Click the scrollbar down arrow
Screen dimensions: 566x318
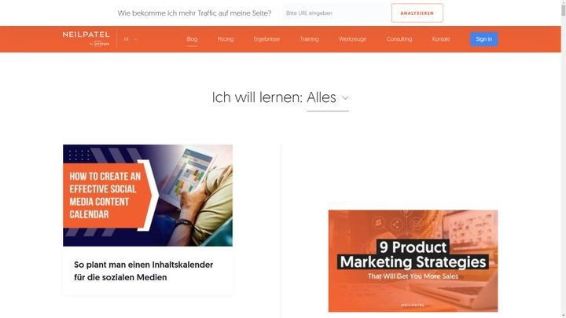tap(563, 316)
